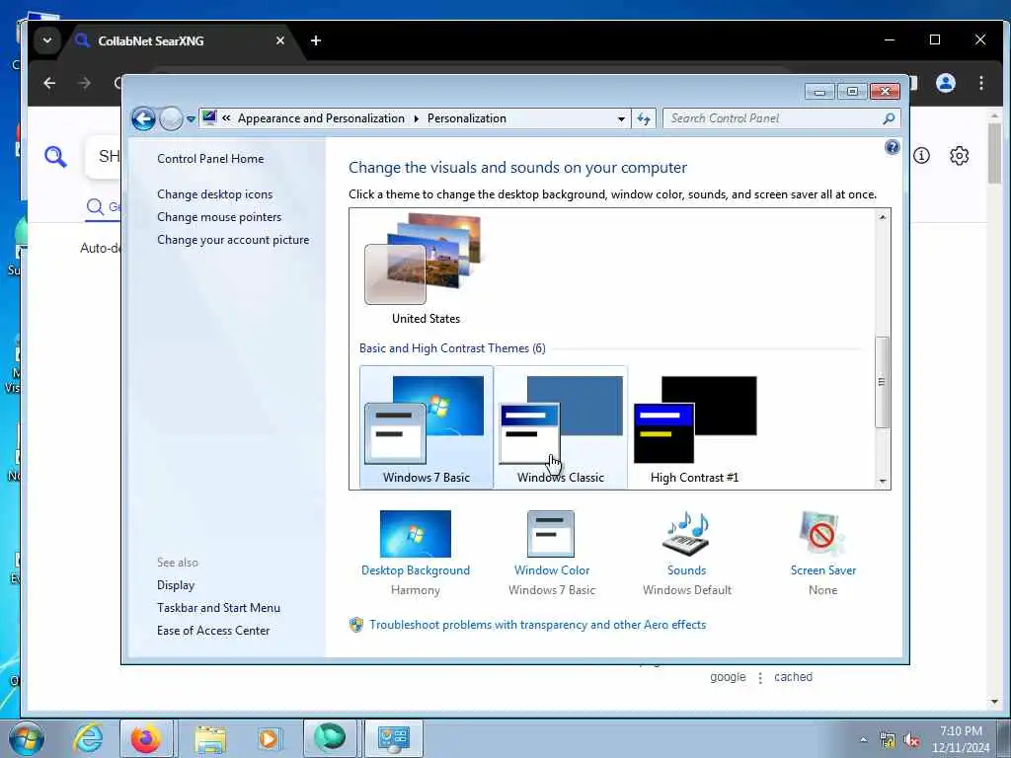Open Window Color settings icon

pos(551,534)
